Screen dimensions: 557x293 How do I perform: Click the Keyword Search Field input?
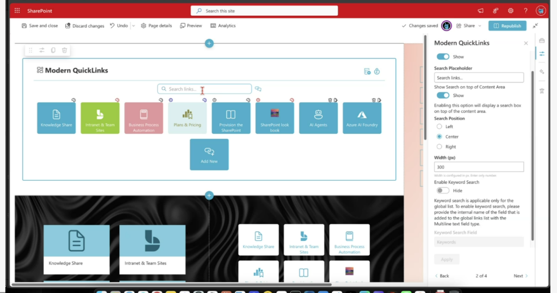pyautogui.click(x=479, y=242)
